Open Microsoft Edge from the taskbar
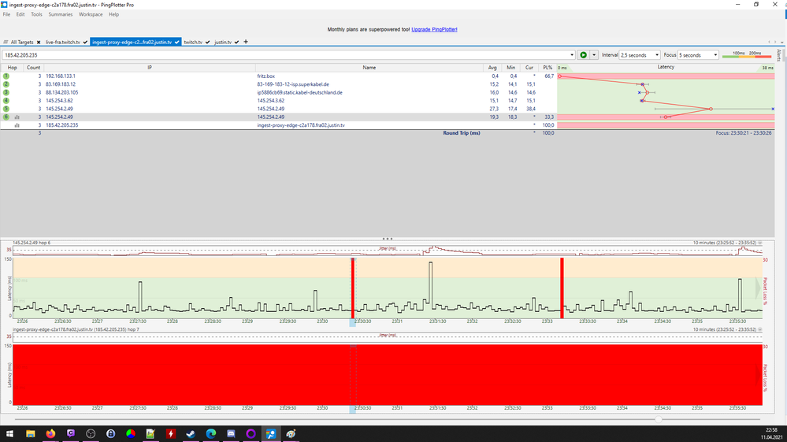The height and width of the screenshot is (442, 787). coord(211,433)
